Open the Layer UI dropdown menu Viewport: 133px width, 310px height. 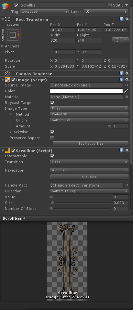[x=106, y=12]
